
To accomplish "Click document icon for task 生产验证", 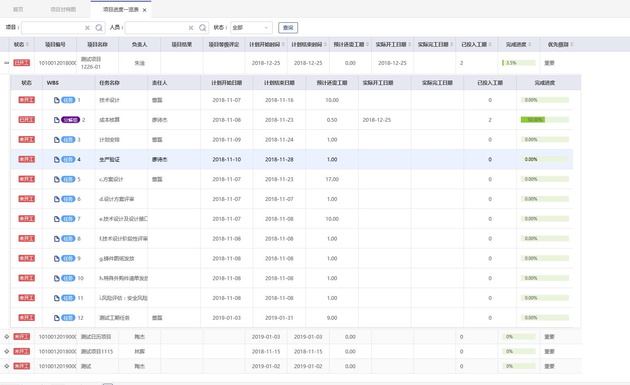I will tap(56, 160).
